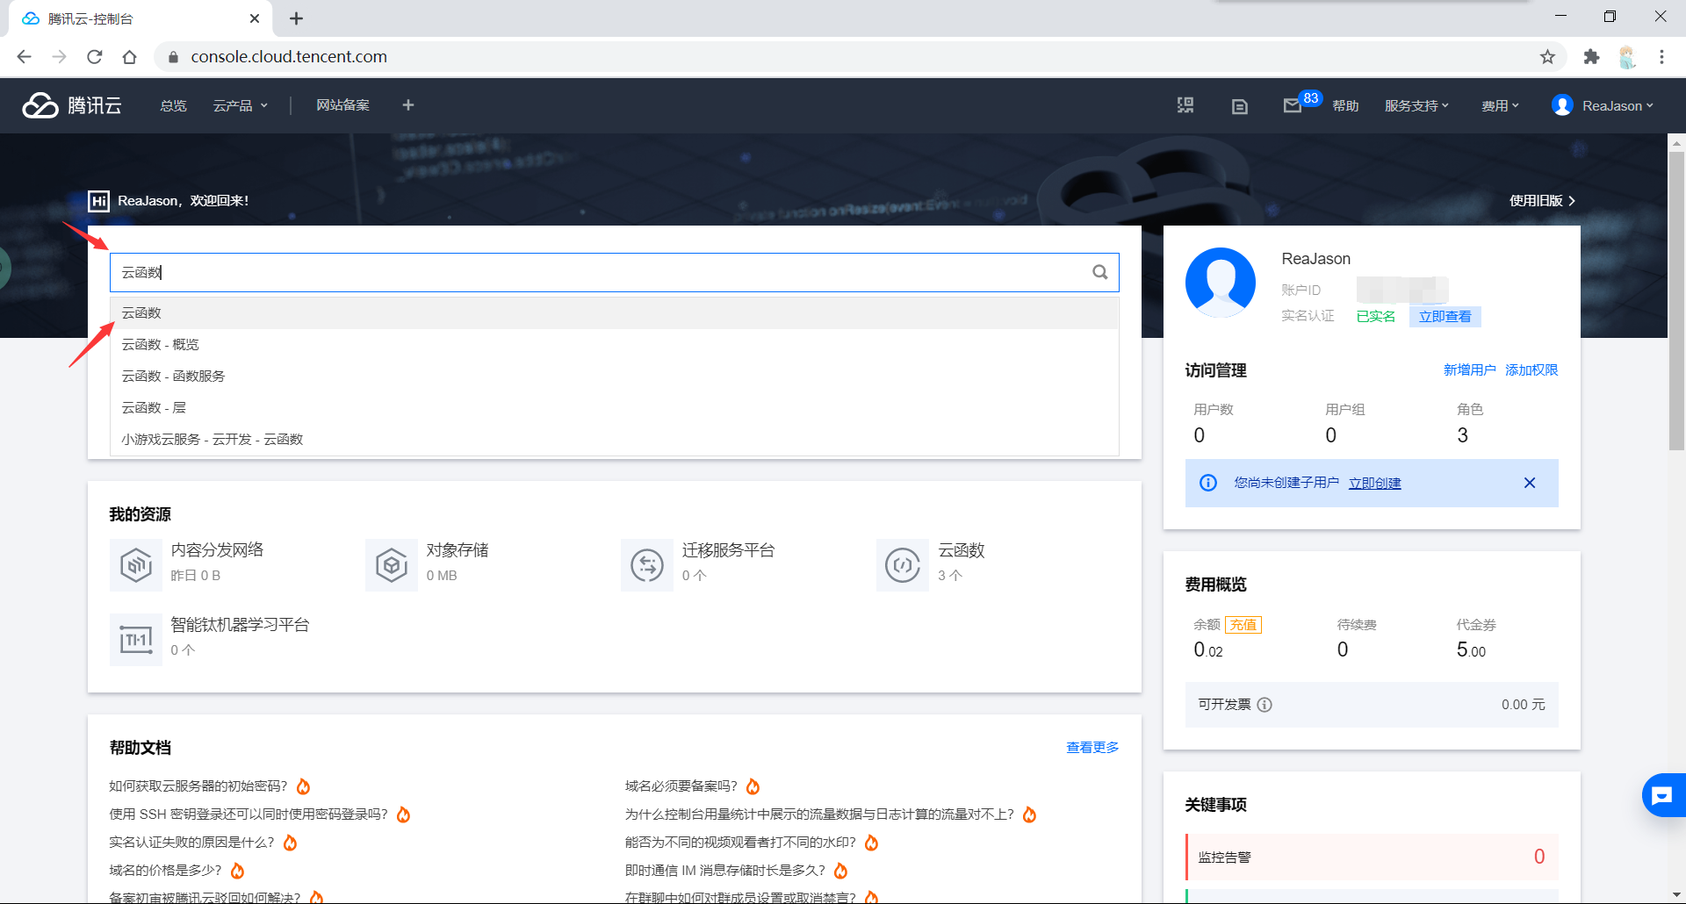
Task: Go to browser home page
Action: point(130,57)
